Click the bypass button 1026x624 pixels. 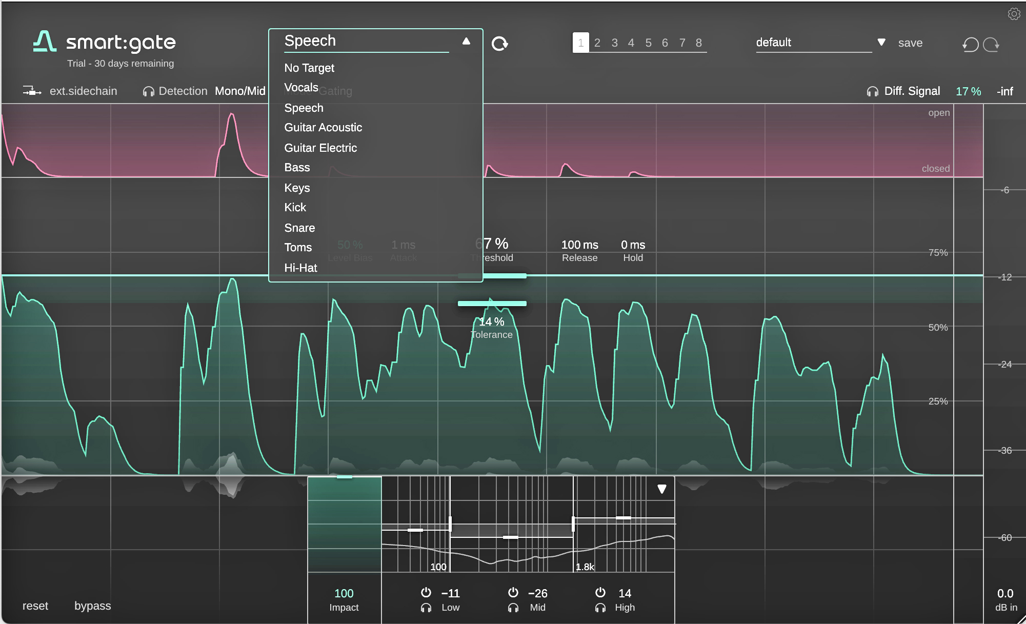(x=92, y=606)
